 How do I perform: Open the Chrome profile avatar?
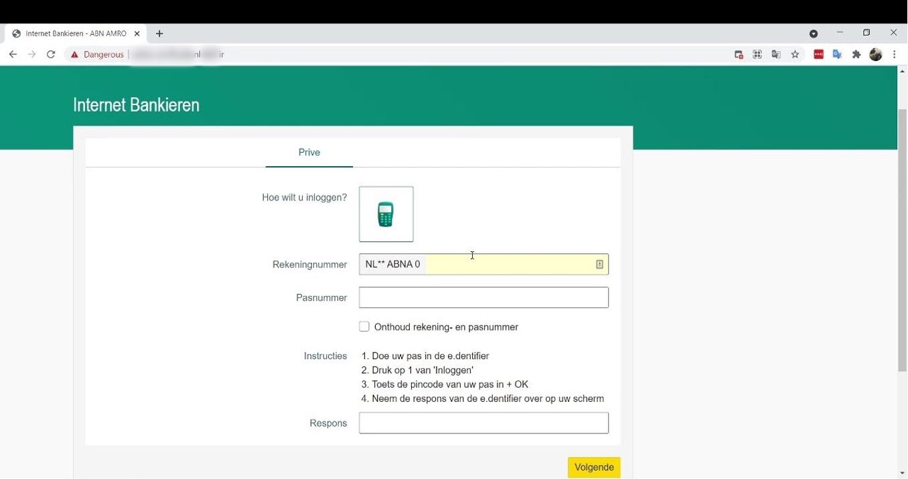pyautogui.click(x=876, y=55)
